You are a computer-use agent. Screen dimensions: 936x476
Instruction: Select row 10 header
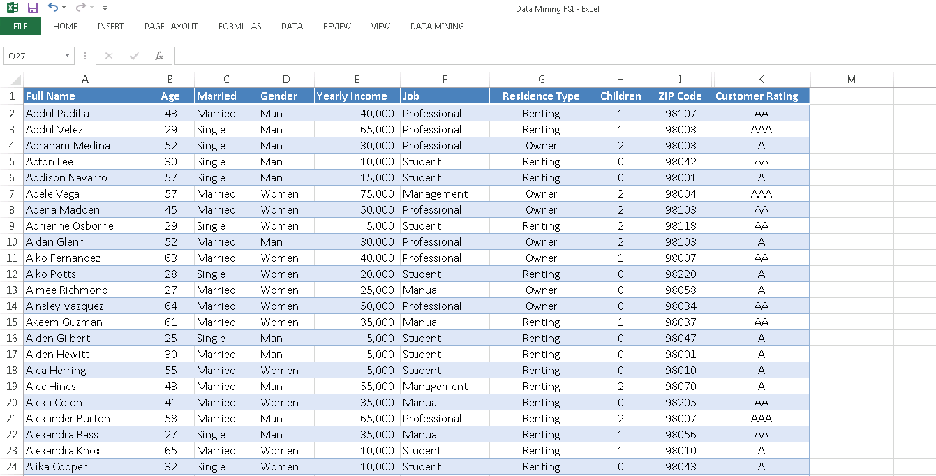click(x=12, y=242)
